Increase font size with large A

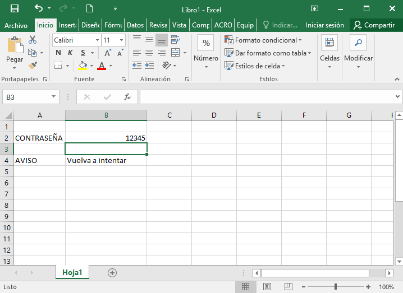click(108, 53)
